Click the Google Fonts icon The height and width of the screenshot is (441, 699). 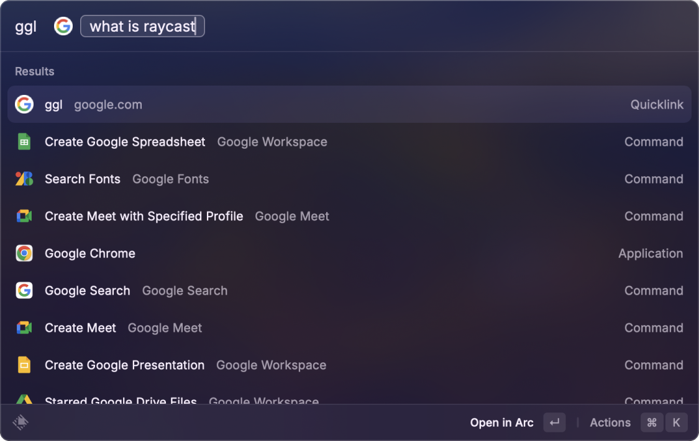point(24,179)
